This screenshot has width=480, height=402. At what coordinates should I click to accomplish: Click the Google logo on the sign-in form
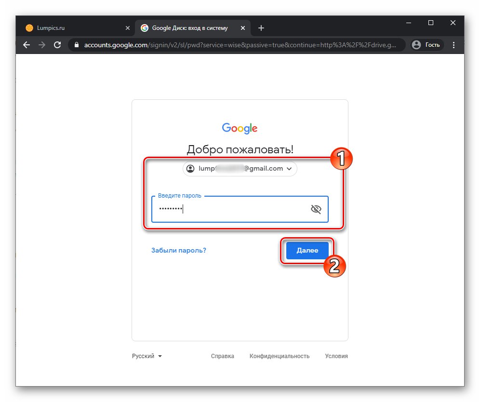[240, 128]
